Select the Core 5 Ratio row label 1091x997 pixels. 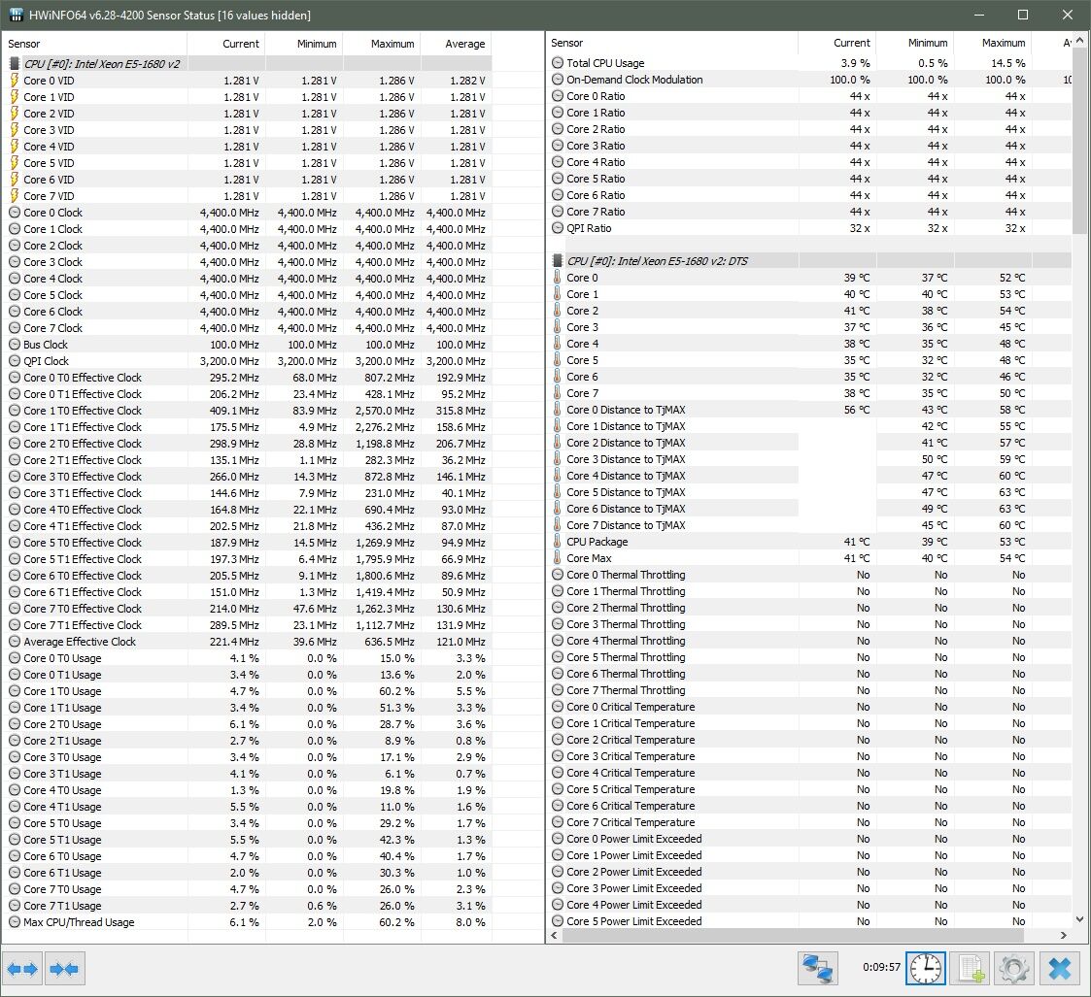pyautogui.click(x=596, y=179)
